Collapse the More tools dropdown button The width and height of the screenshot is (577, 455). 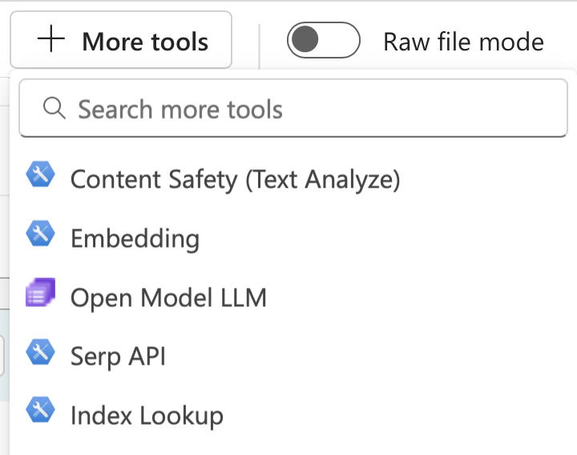pyautogui.click(x=121, y=40)
